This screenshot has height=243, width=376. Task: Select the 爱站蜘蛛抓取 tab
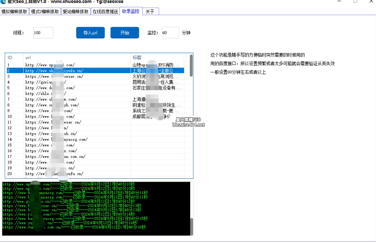pyautogui.click(x=76, y=12)
